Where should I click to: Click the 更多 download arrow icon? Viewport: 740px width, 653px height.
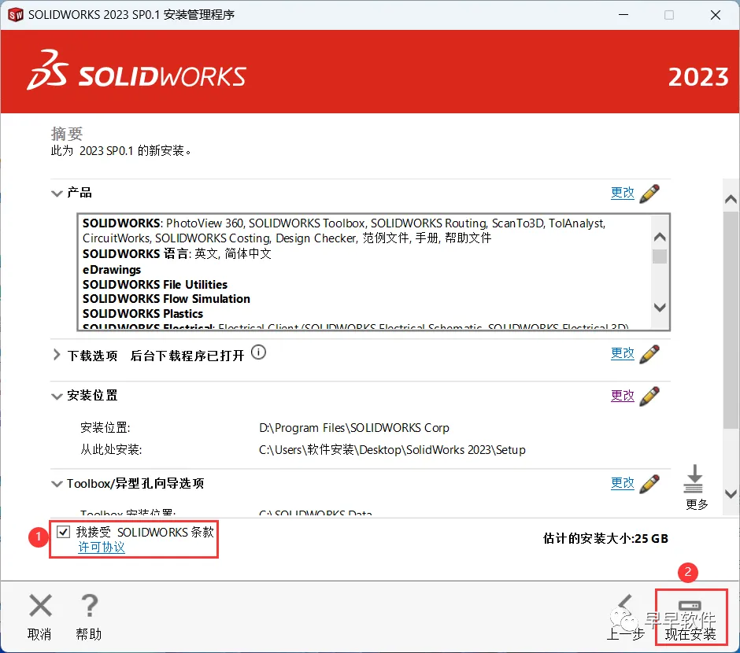coord(694,478)
